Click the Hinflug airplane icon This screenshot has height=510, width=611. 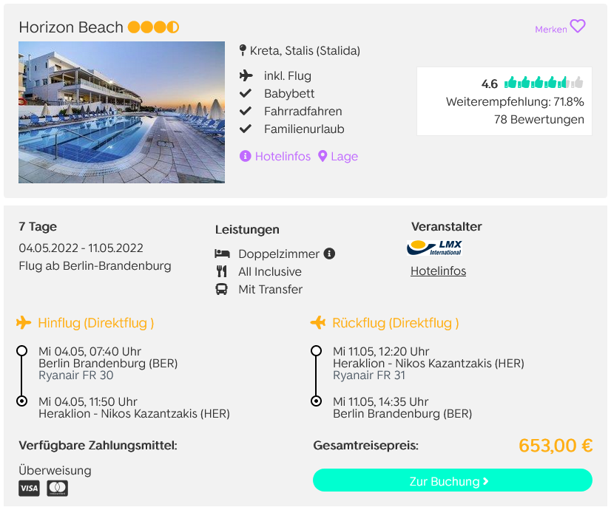click(x=24, y=323)
